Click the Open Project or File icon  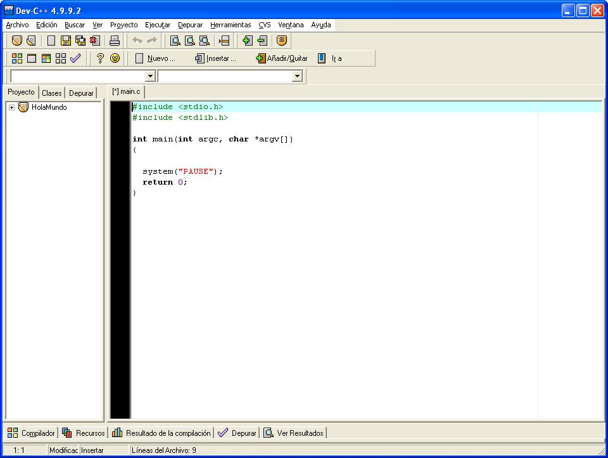pos(31,41)
